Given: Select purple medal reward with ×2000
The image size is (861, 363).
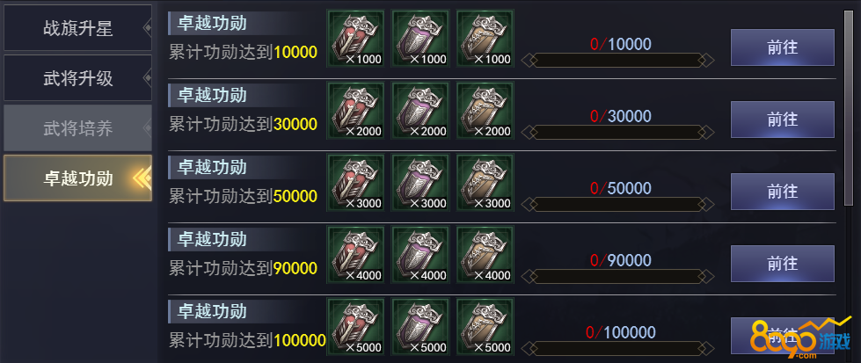Looking at the screenshot, I should [x=420, y=111].
